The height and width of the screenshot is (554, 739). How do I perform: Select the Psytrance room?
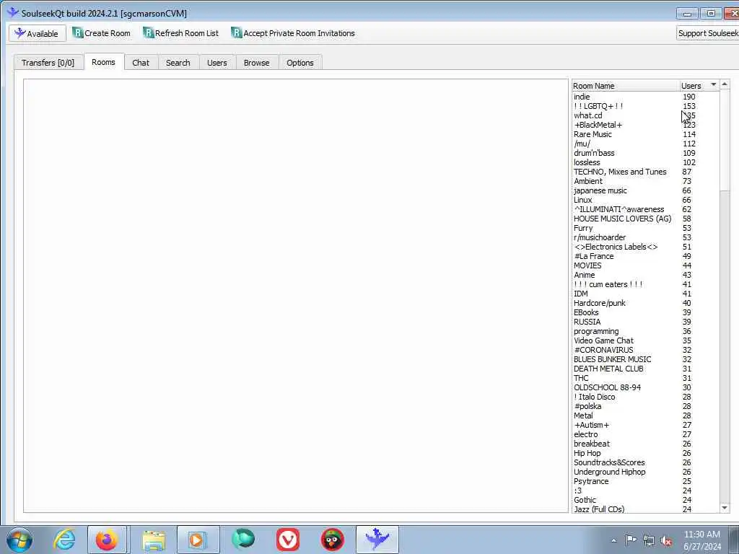644,481
